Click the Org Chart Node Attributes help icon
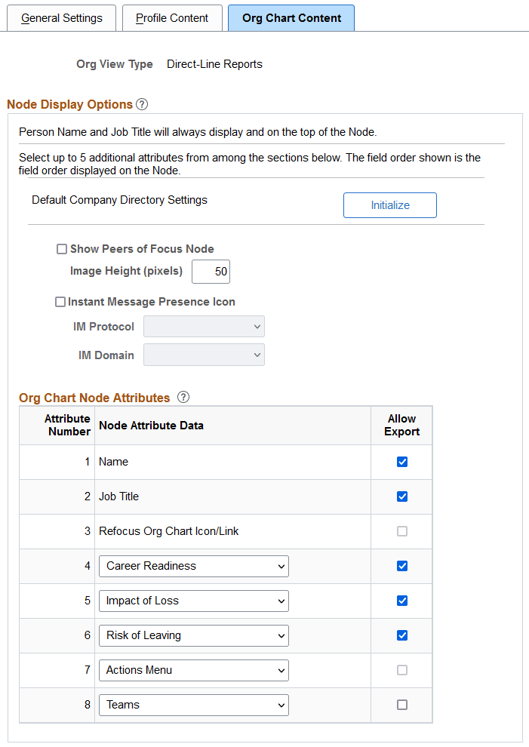The image size is (529, 747). coord(183,397)
